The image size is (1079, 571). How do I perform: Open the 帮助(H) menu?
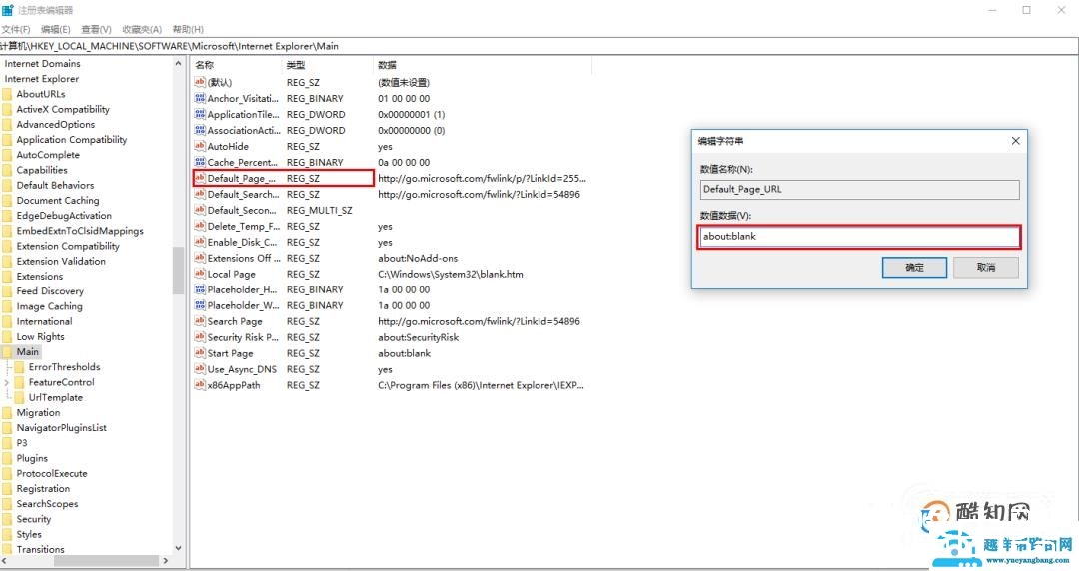188,29
